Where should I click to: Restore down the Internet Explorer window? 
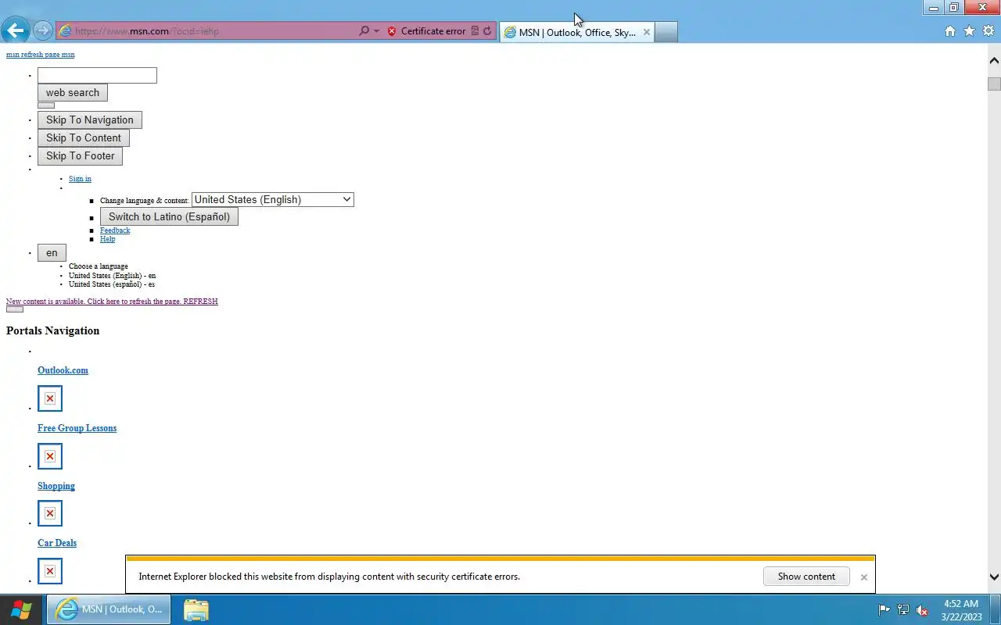[954, 8]
